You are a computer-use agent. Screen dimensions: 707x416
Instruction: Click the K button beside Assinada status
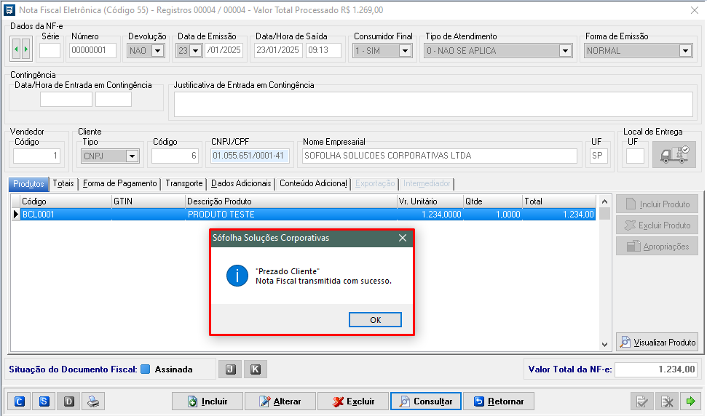(255, 369)
